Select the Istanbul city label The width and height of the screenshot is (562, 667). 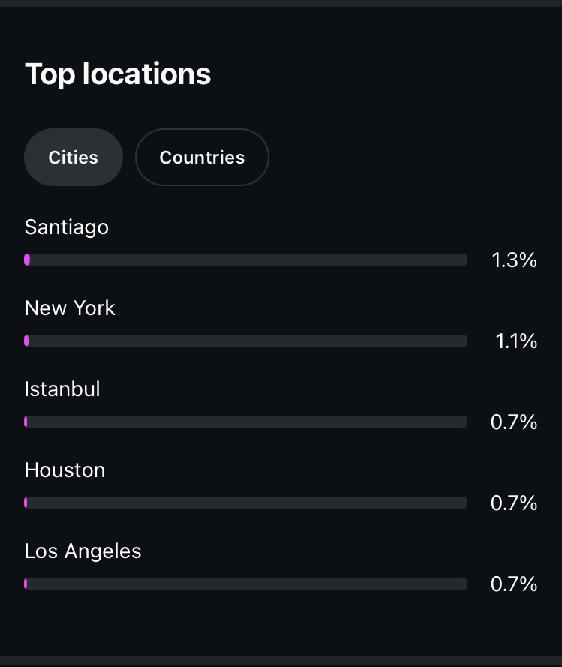tap(62, 389)
